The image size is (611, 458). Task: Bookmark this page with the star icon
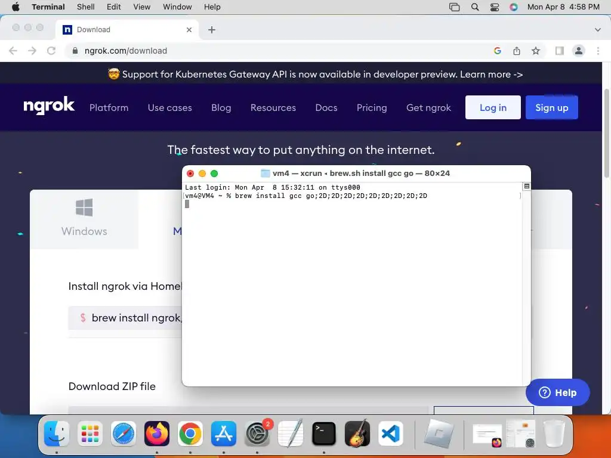pos(536,51)
